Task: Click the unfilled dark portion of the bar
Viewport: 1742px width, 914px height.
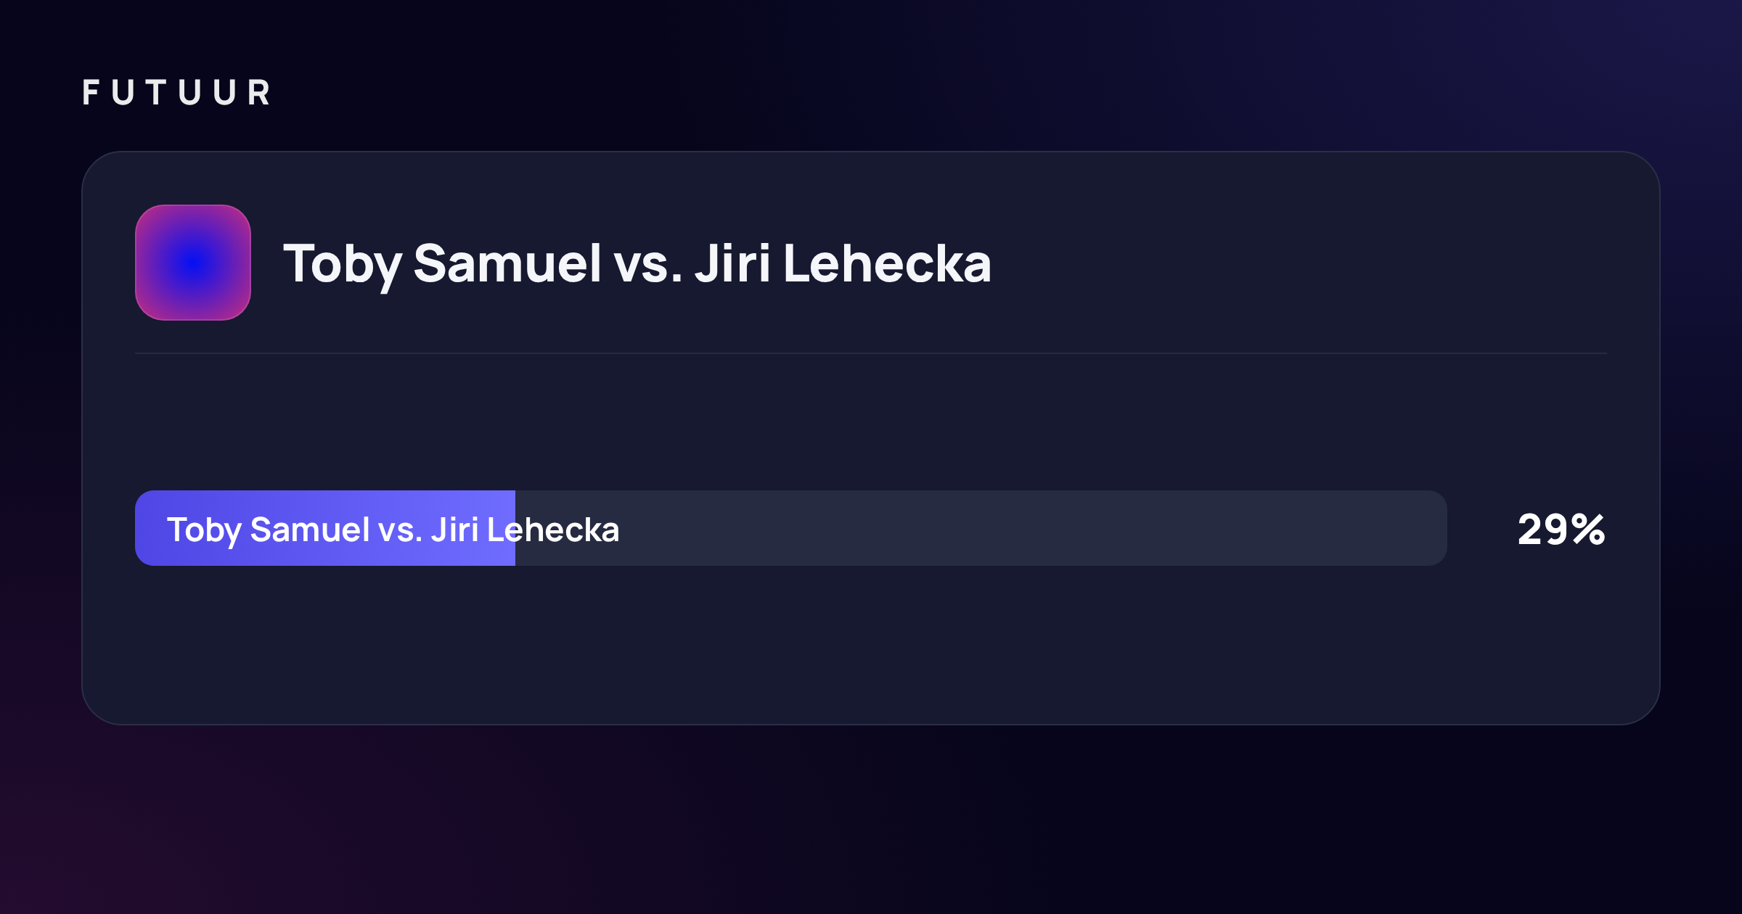Action: [x=980, y=528]
